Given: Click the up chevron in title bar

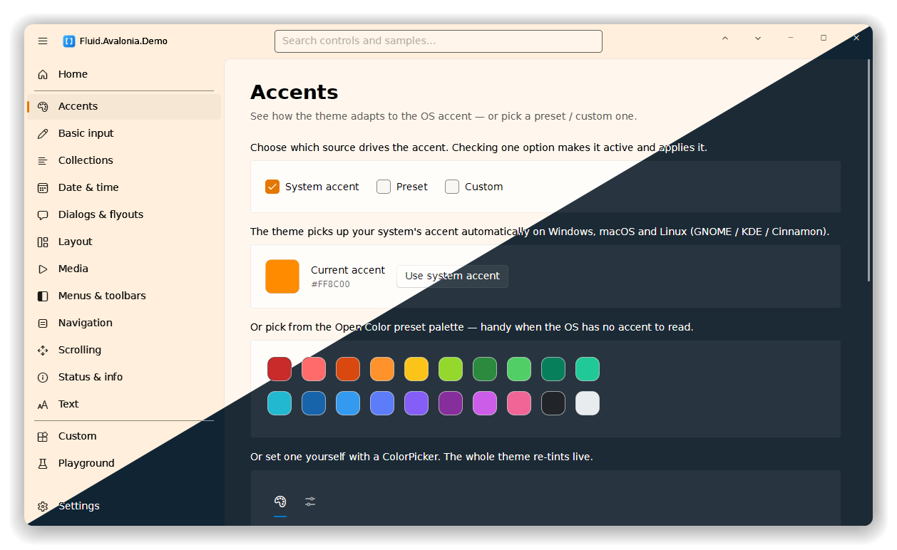Looking at the screenshot, I should (725, 38).
